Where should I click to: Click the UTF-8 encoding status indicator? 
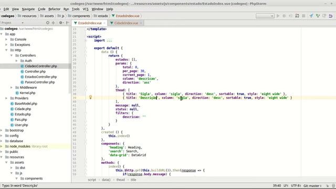tap(296, 185)
